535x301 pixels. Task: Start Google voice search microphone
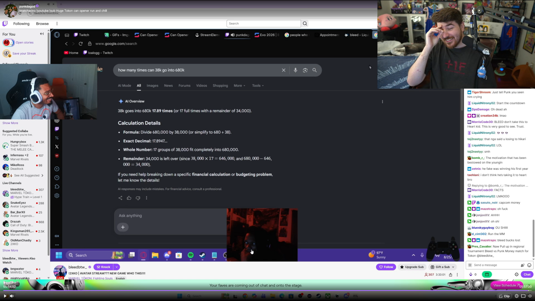(295, 70)
